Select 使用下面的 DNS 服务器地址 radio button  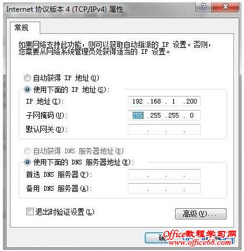(27, 162)
